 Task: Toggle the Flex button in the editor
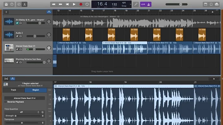(x=6, y=79)
